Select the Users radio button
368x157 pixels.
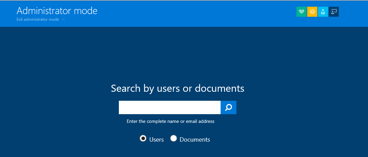[143, 138]
